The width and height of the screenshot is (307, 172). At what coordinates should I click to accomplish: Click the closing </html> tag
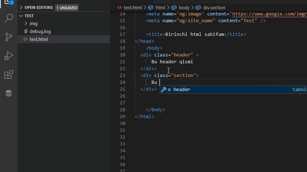(144, 117)
